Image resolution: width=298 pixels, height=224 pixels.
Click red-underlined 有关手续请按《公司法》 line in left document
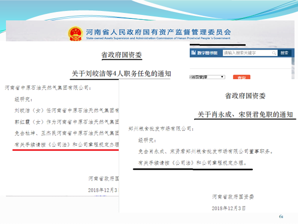[x=67, y=145]
